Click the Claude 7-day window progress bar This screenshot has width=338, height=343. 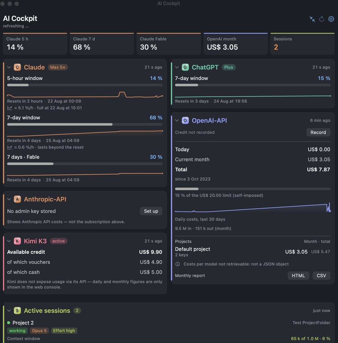click(x=85, y=124)
